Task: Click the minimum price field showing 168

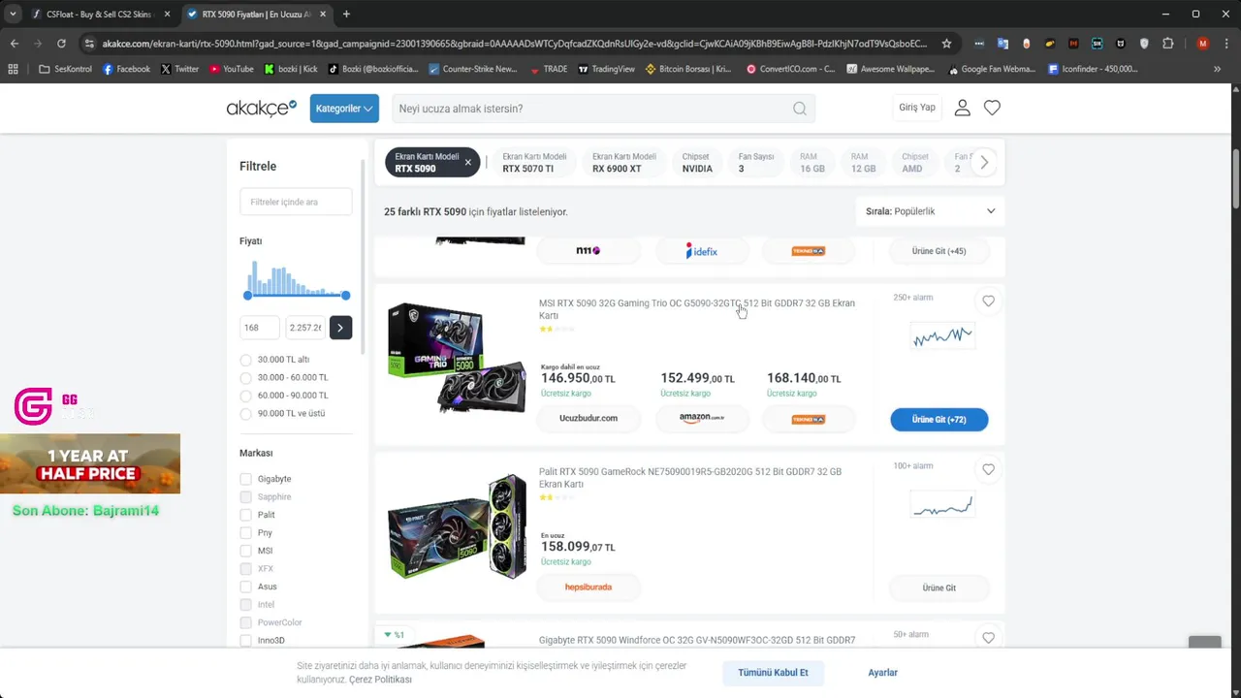Action: pos(259,328)
